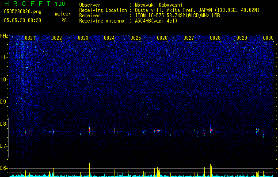Click the 'Receiving antenna' field label
The width and height of the screenshot is (278, 177).
point(102,21)
